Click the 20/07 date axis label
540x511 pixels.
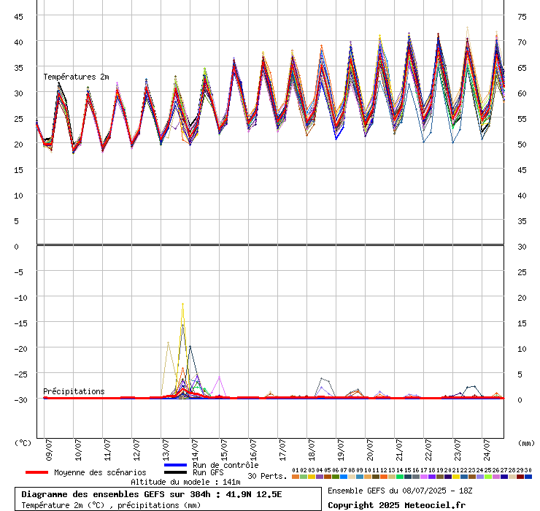tap(370, 450)
